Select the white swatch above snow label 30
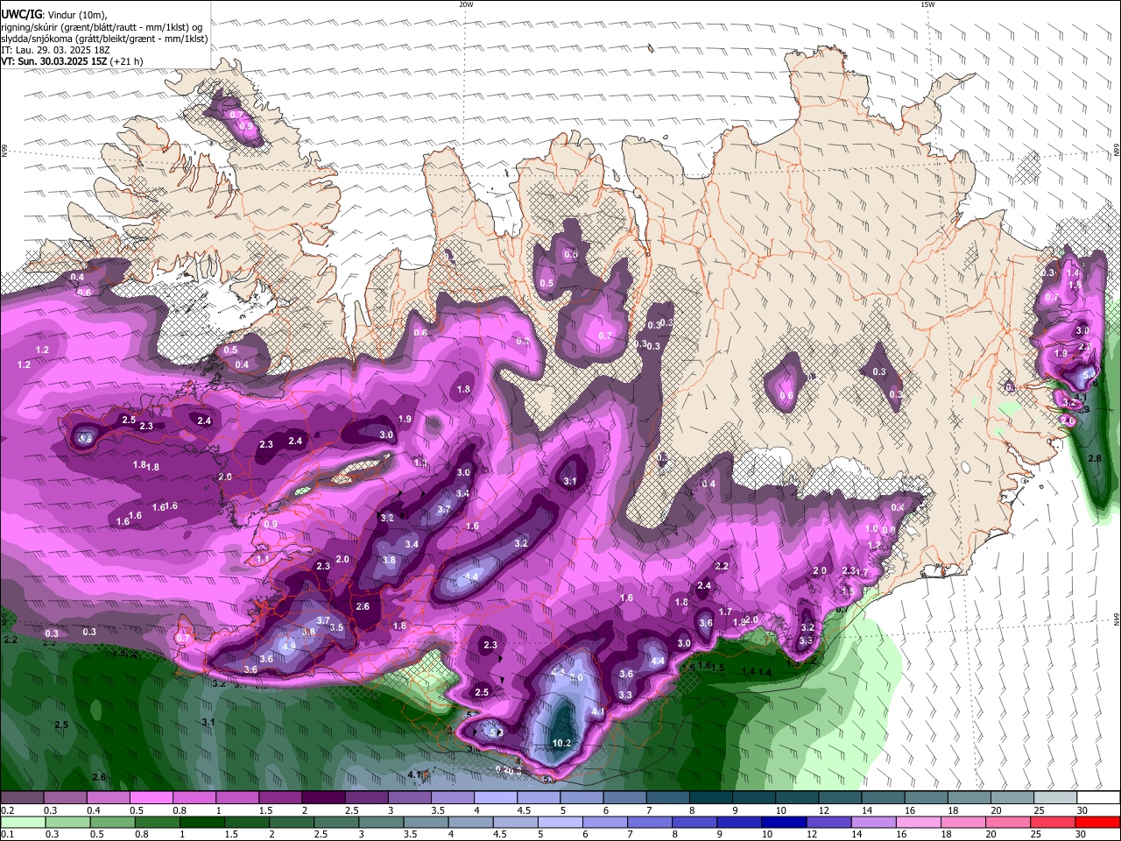The image size is (1121, 841). tap(1099, 798)
